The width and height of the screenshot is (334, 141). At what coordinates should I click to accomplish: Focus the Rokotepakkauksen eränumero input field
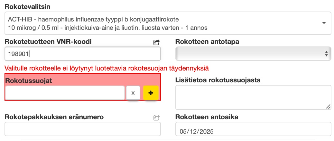click(82, 129)
